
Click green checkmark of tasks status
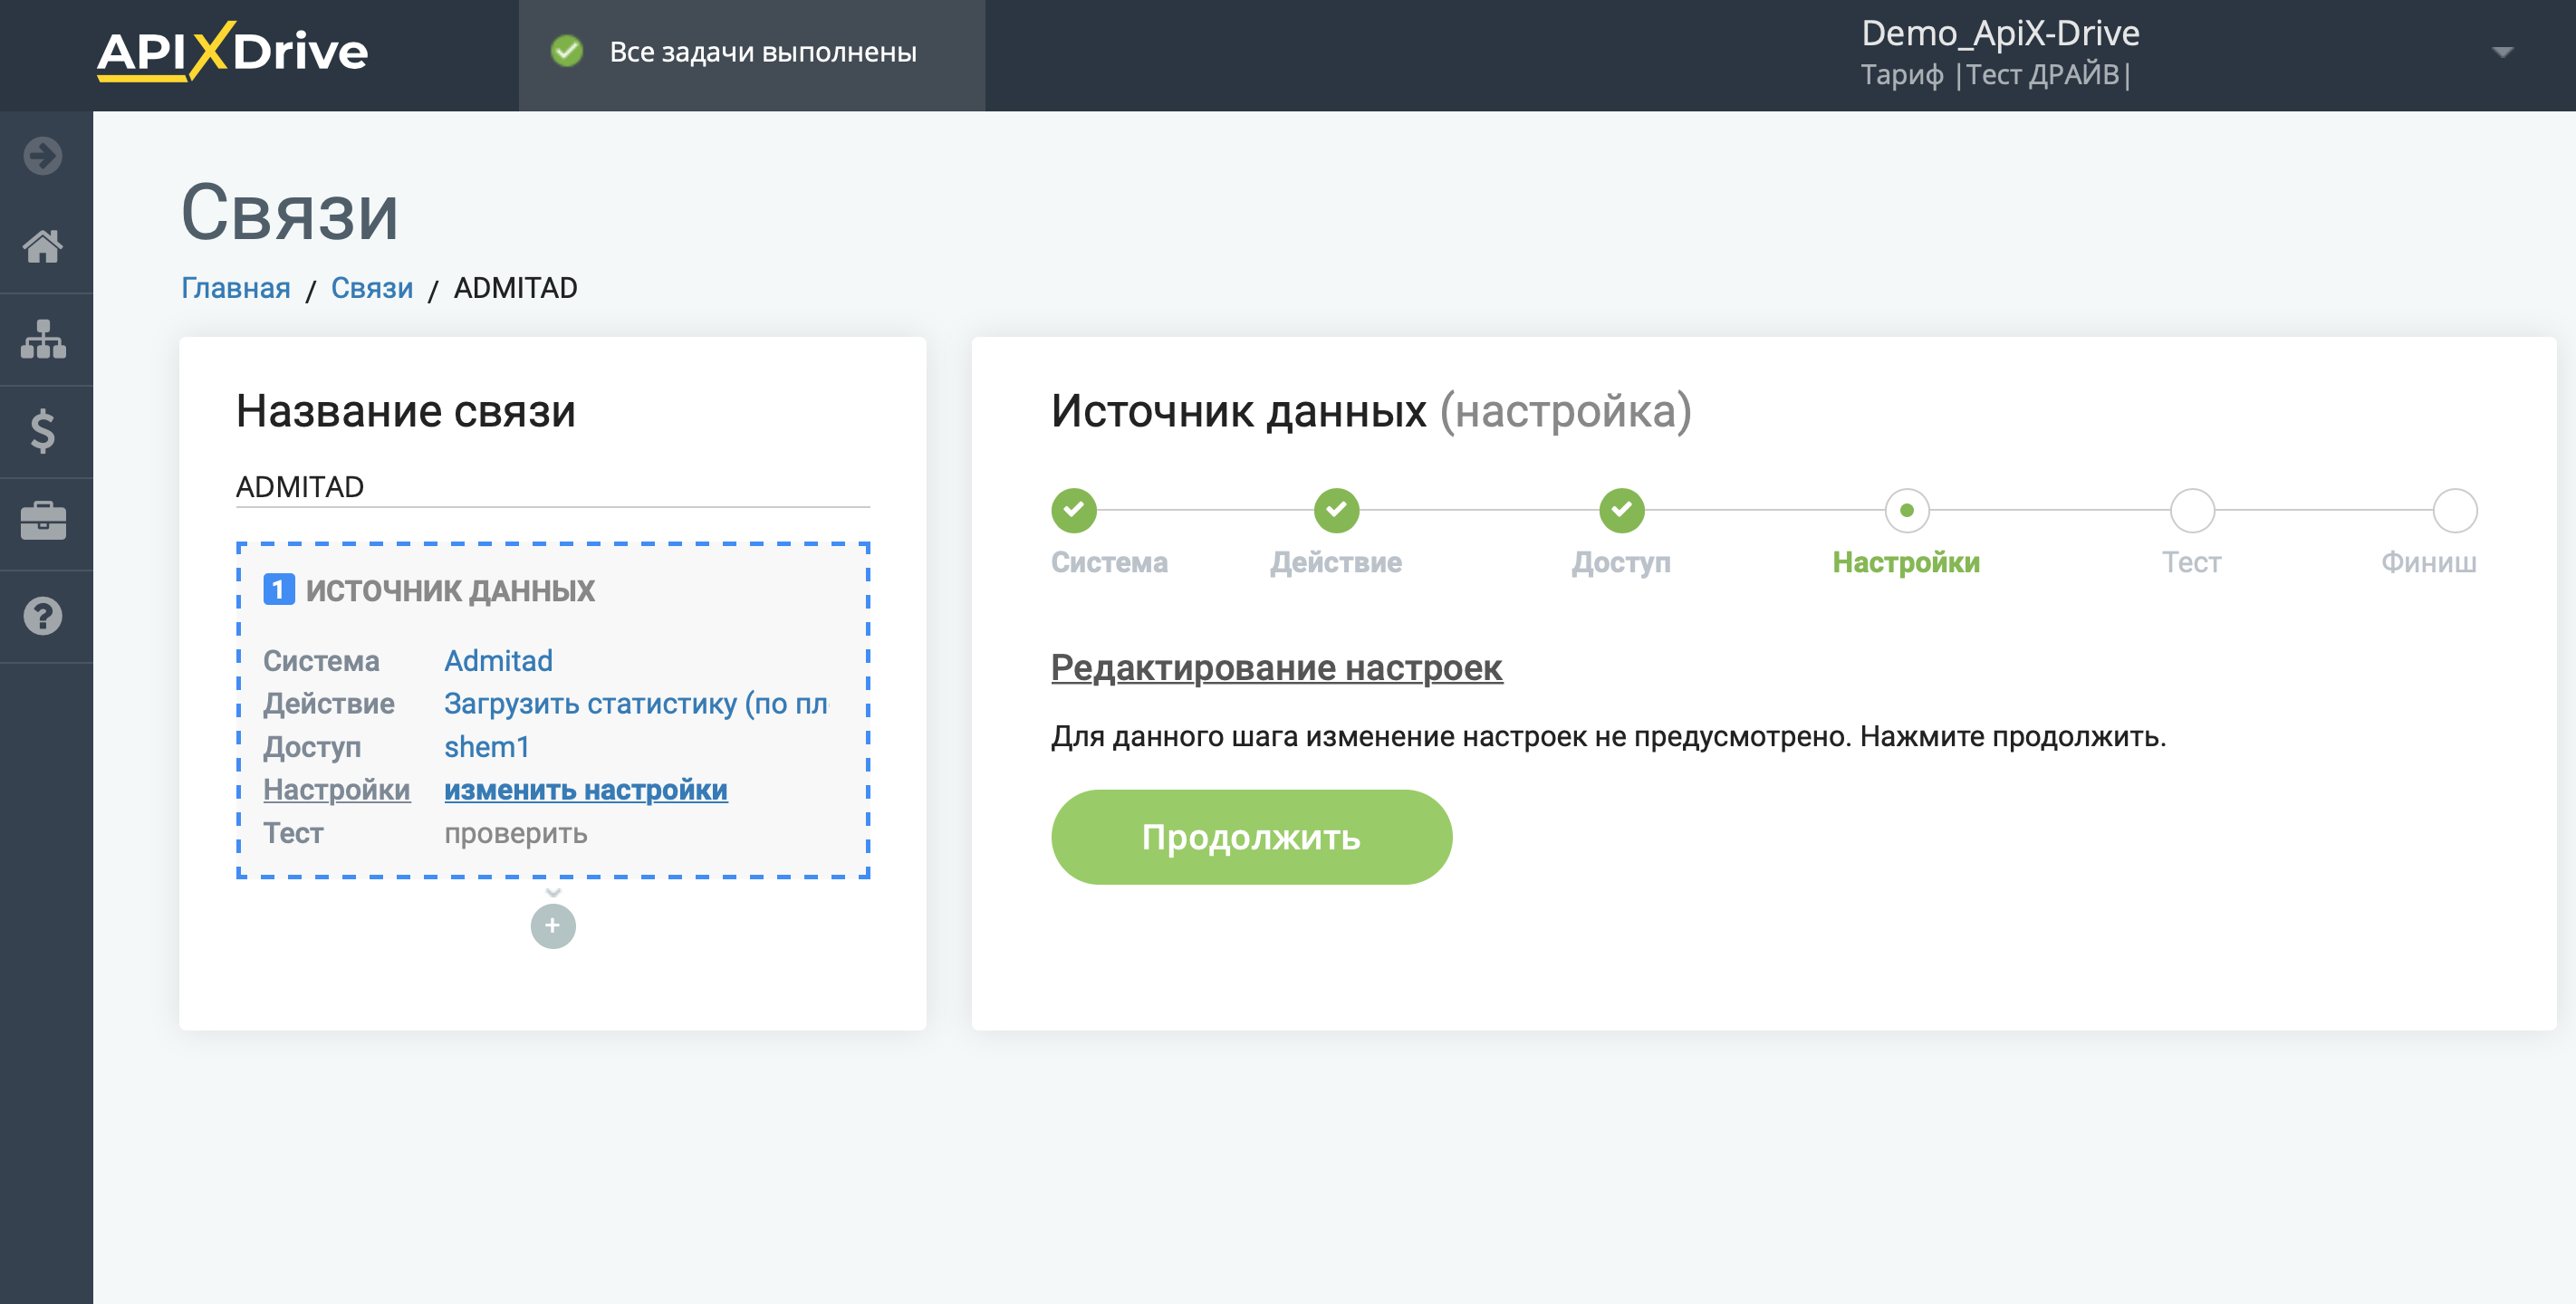pyautogui.click(x=567, y=51)
